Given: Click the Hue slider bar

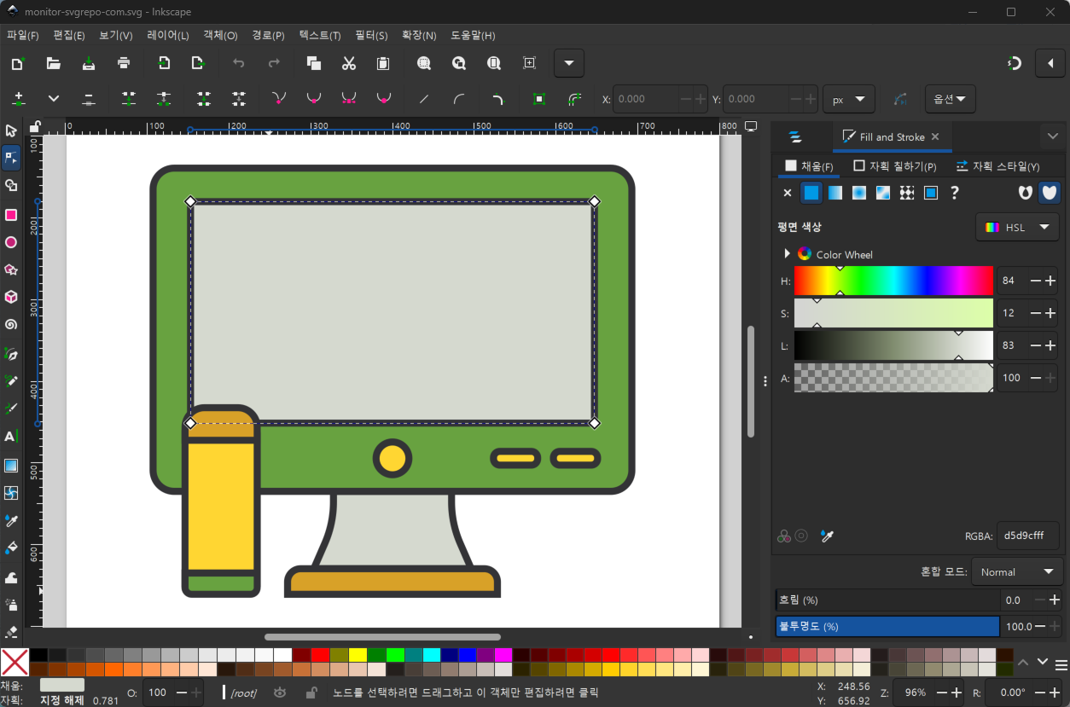Looking at the screenshot, I should (893, 281).
